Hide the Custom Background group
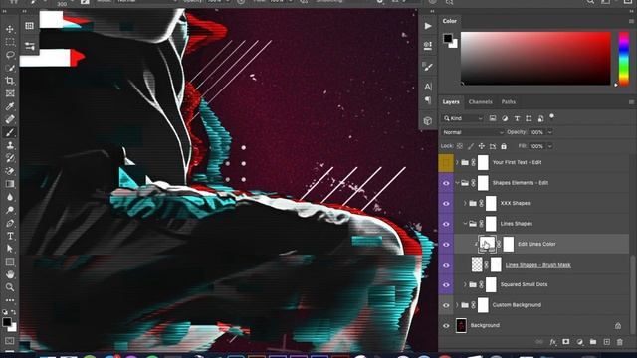This screenshot has width=637, height=358. coord(446,305)
